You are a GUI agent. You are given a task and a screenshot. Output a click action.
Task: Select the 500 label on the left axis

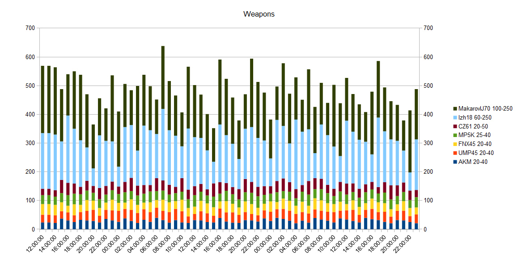tap(30, 86)
